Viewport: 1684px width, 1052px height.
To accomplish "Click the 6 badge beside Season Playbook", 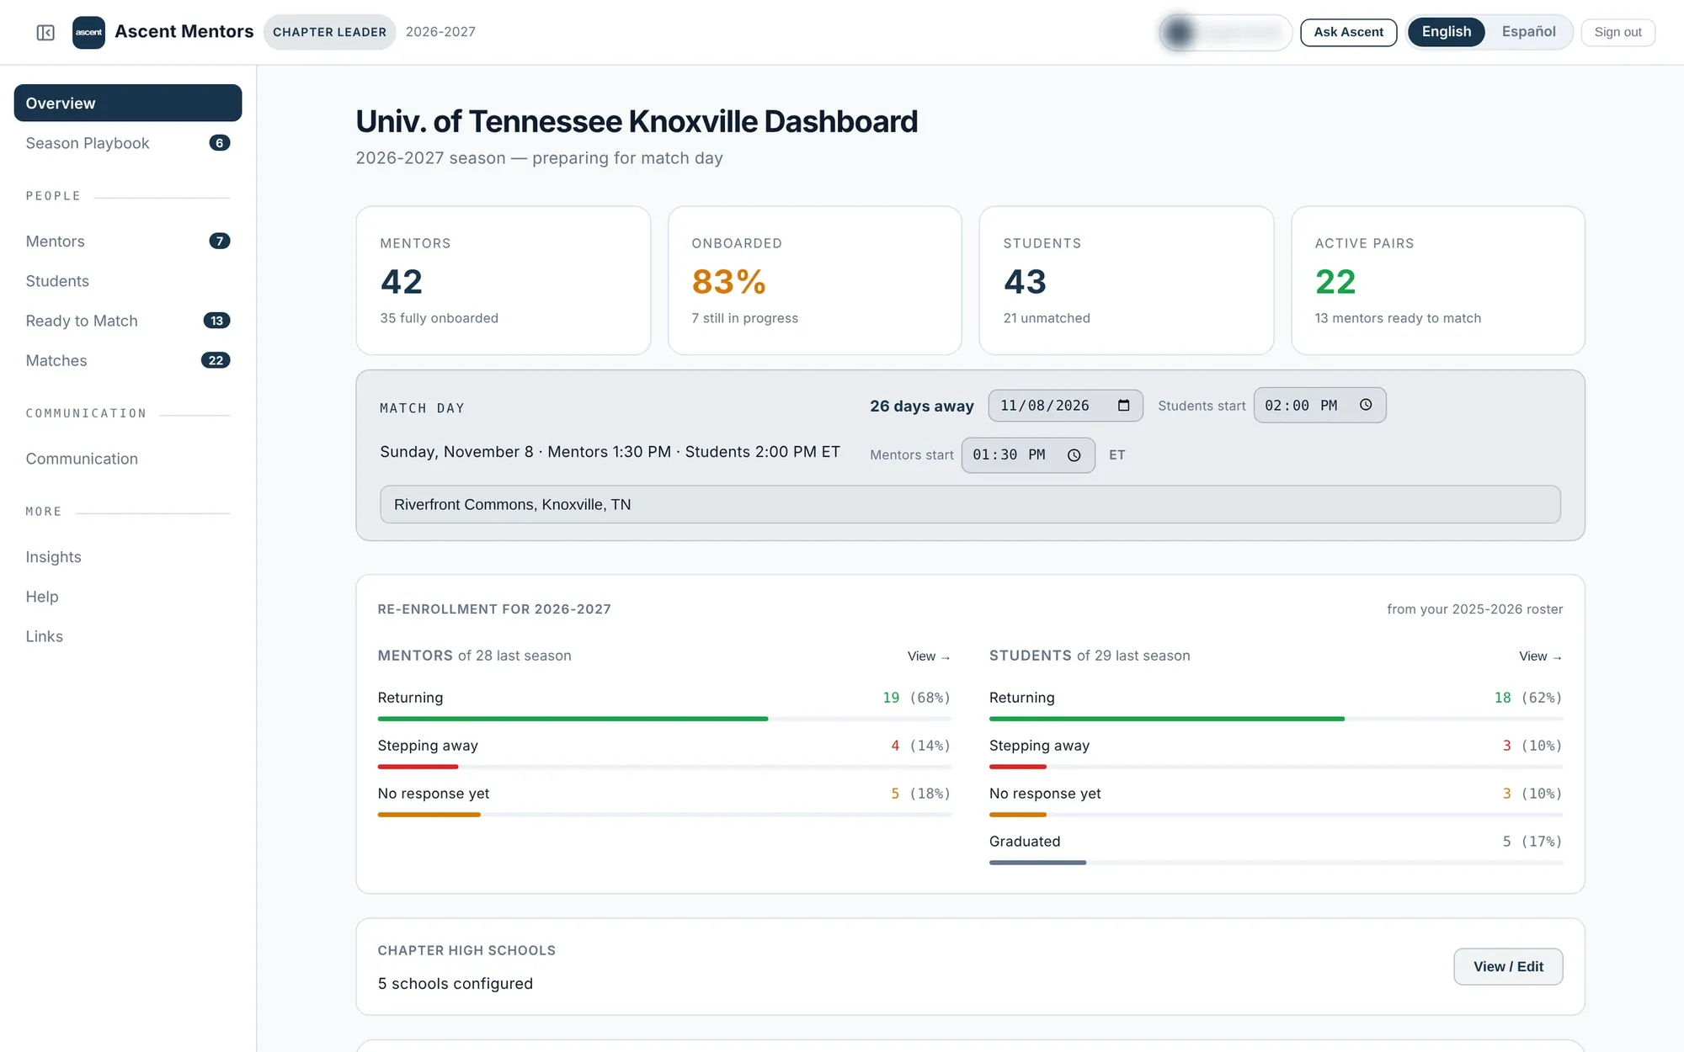I will [220, 143].
